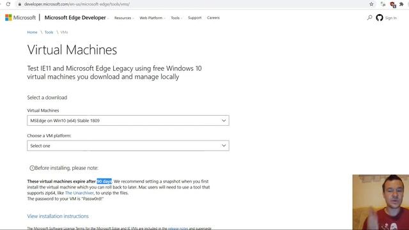
Task: Click the browser address bar URL
Action: [x=77, y=4]
